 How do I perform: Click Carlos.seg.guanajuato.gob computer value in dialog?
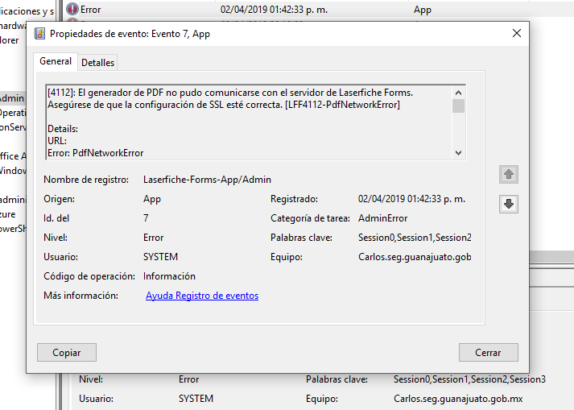415,257
